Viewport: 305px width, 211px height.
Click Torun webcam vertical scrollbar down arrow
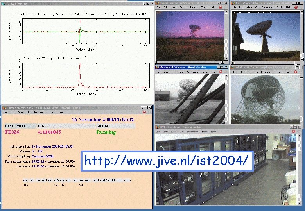(226, 59)
